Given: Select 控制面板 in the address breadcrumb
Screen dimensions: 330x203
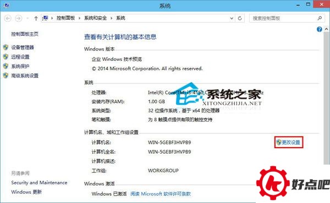Looking at the screenshot, I should coord(65,18).
